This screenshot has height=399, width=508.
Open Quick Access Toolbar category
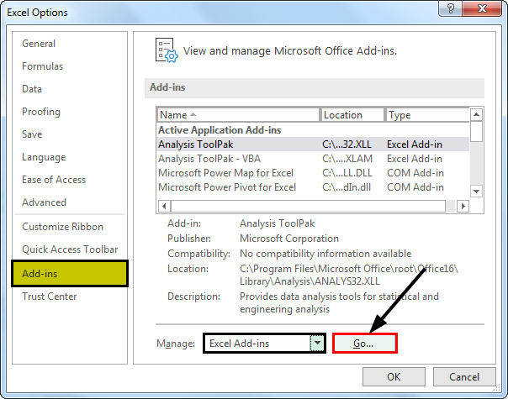coord(70,249)
